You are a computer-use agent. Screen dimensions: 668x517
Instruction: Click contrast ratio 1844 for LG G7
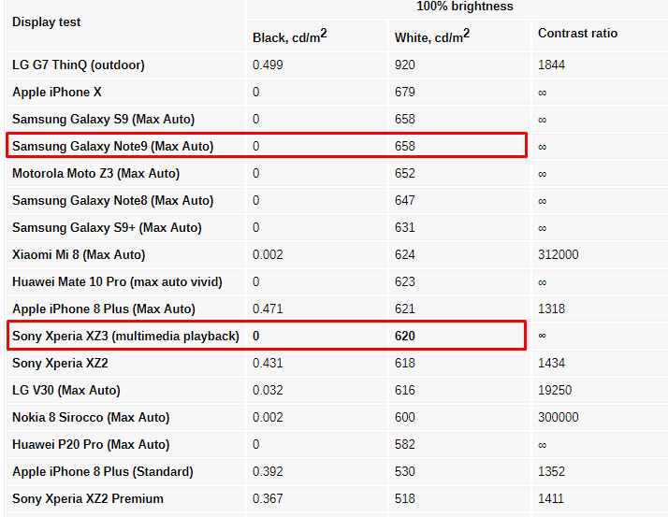(x=551, y=65)
